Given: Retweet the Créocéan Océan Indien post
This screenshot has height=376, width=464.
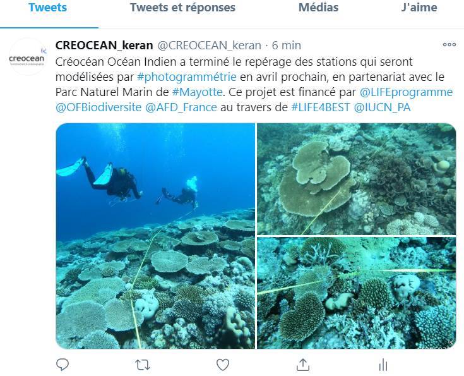Looking at the screenshot, I should (x=142, y=365).
